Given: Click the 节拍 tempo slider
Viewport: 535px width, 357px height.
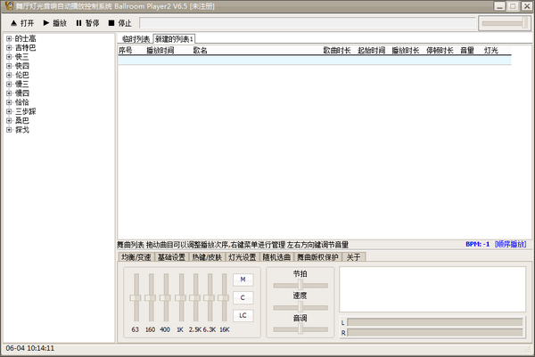Looking at the screenshot, I should pyautogui.click(x=300, y=285).
